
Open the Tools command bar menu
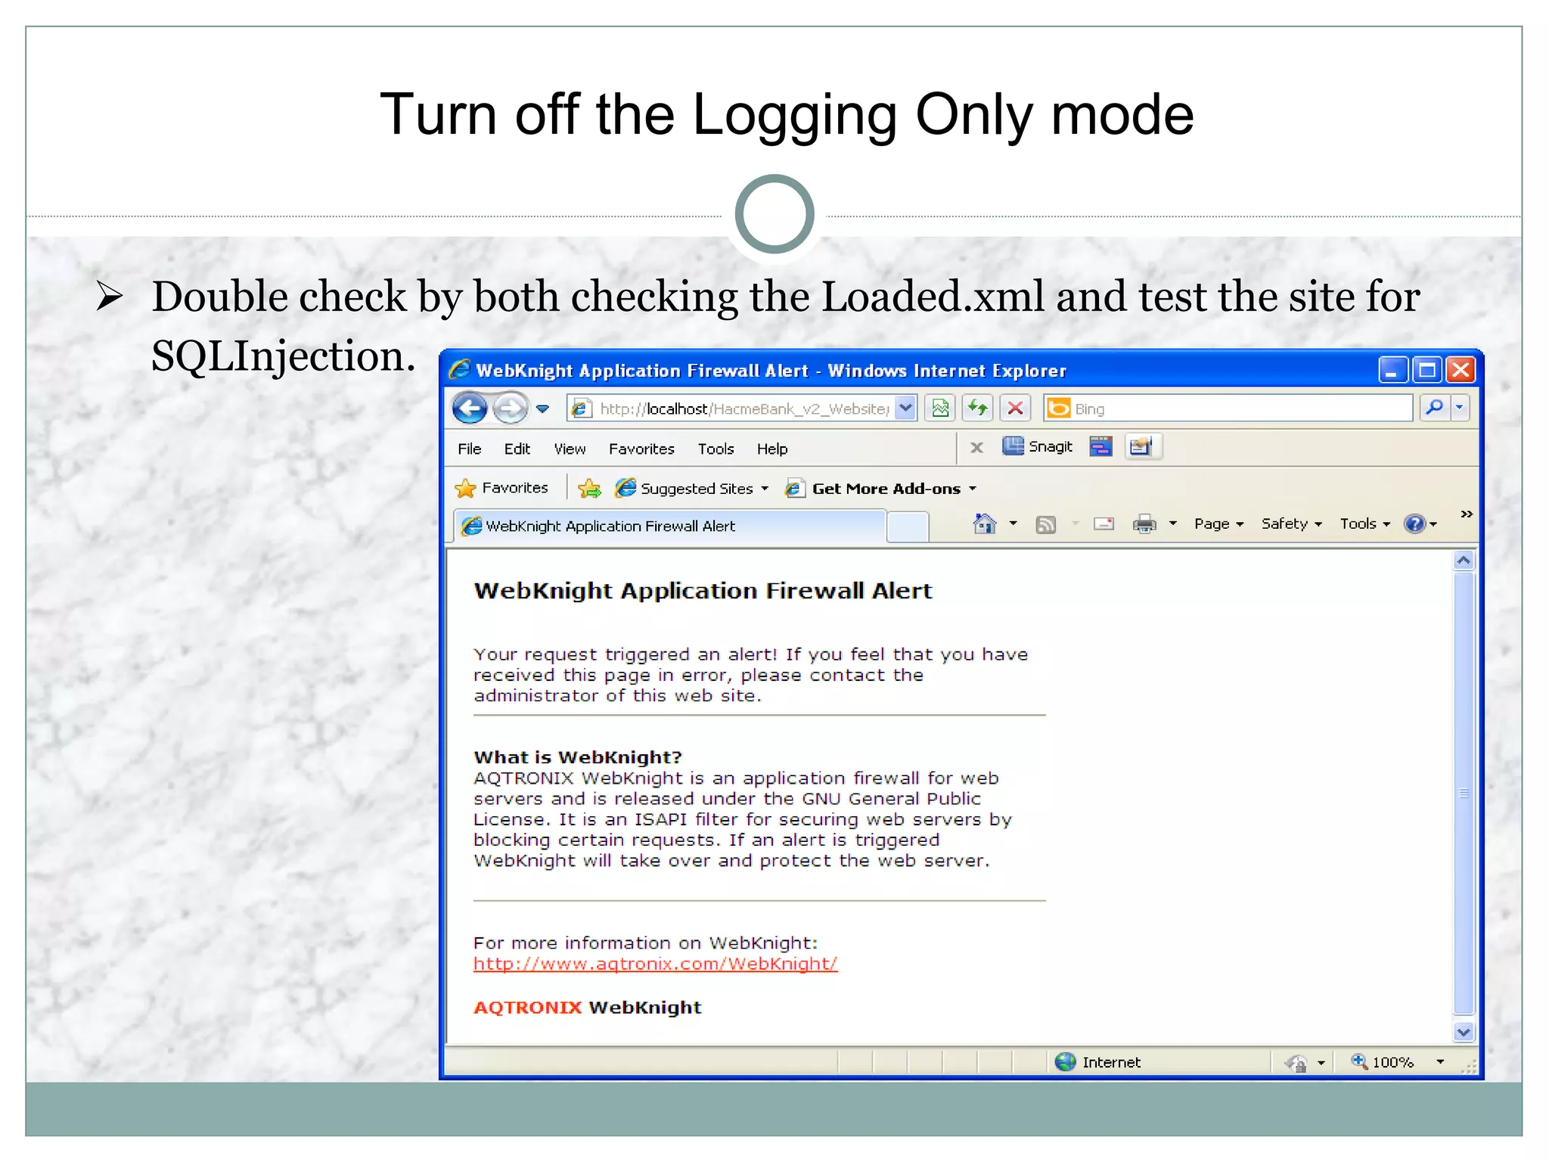[1364, 524]
